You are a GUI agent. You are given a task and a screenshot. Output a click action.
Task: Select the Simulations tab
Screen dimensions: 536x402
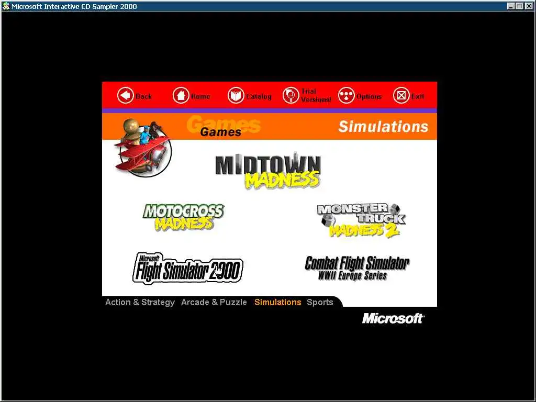277,302
